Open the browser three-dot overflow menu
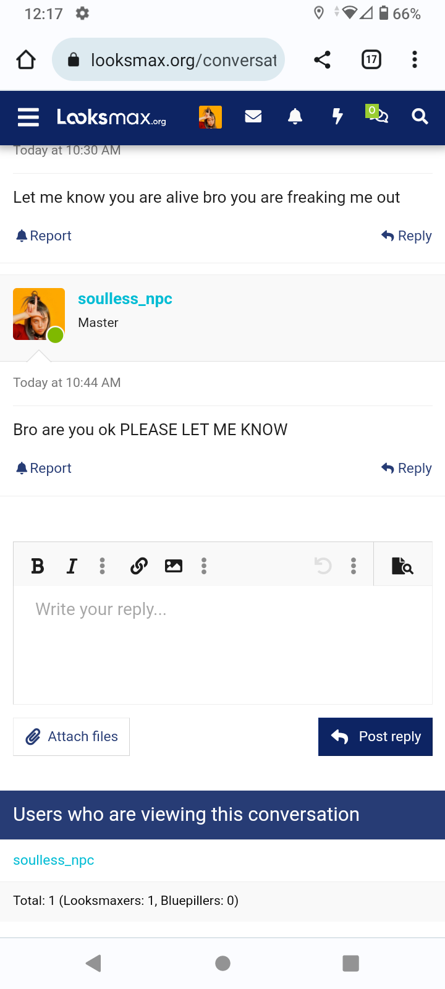The image size is (445, 989). click(415, 59)
